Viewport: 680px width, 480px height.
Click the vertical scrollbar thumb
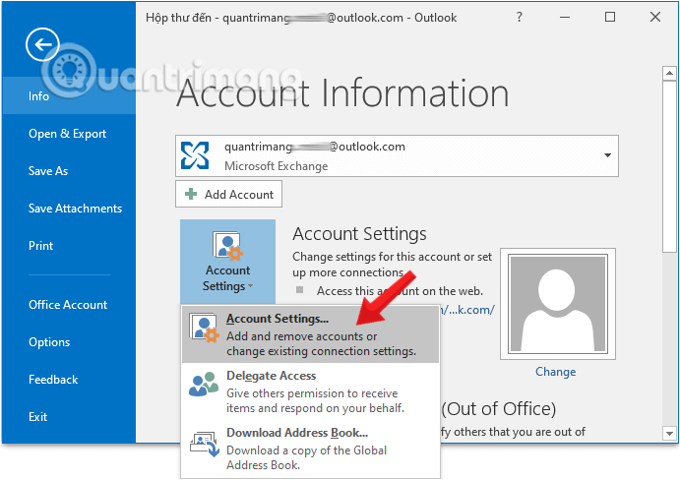[x=669, y=166]
